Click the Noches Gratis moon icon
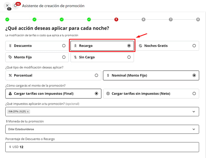 point(140,46)
